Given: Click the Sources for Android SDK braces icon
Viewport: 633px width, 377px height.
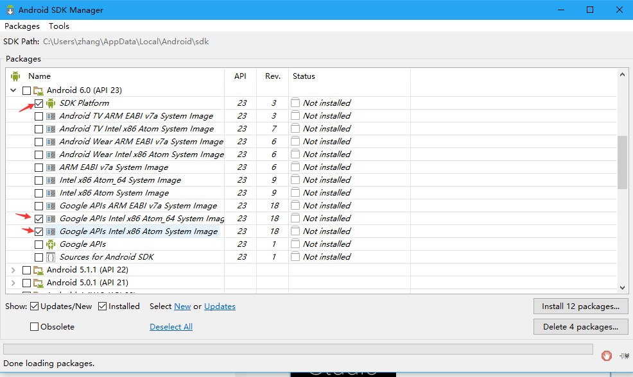Looking at the screenshot, I should pos(51,257).
